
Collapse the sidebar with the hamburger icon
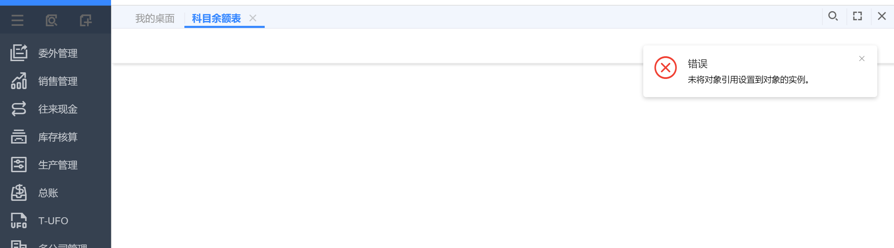point(17,20)
